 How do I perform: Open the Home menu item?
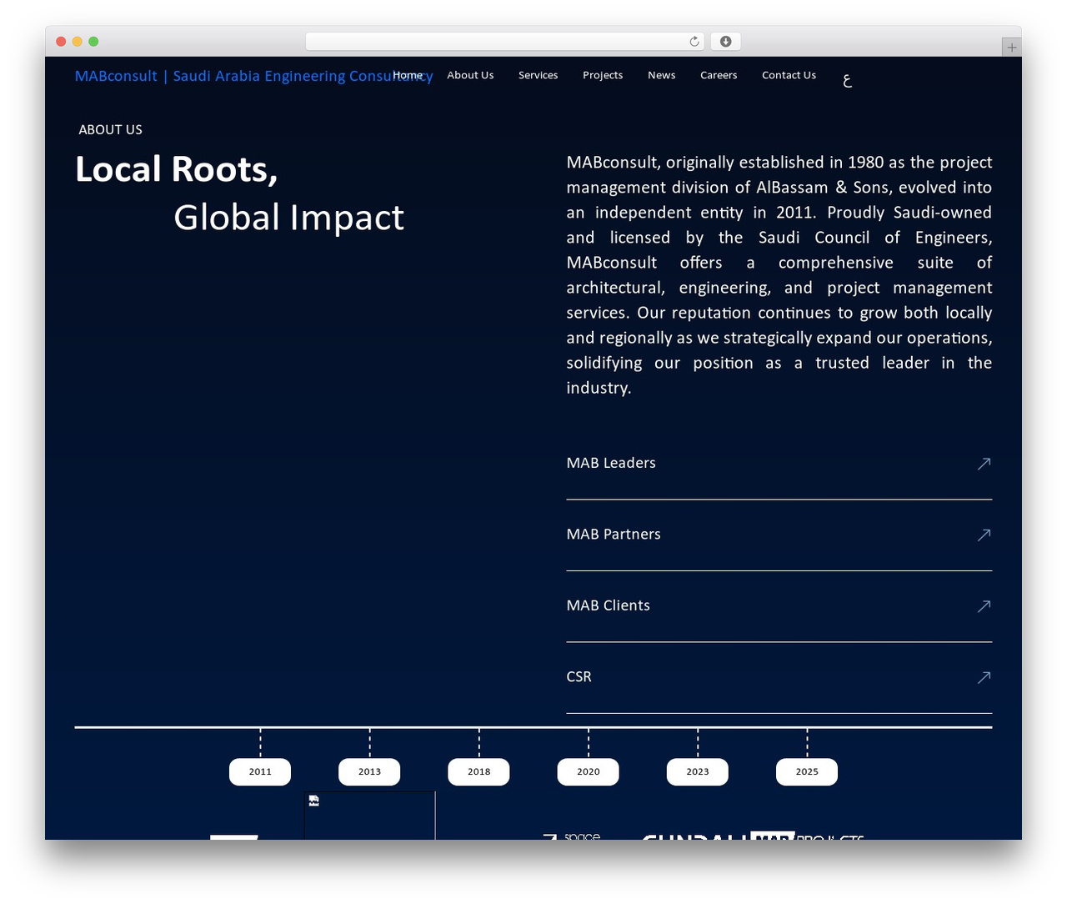pos(408,75)
